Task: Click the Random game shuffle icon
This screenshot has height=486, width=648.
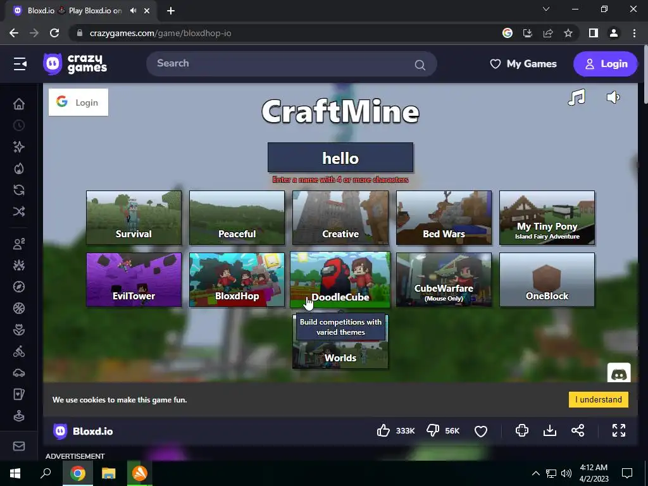Action: pyautogui.click(x=19, y=211)
